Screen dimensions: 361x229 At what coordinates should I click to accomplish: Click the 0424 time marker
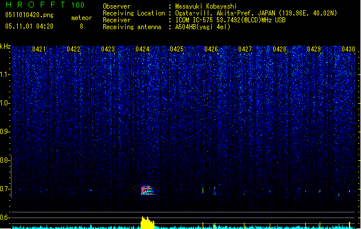(x=142, y=49)
